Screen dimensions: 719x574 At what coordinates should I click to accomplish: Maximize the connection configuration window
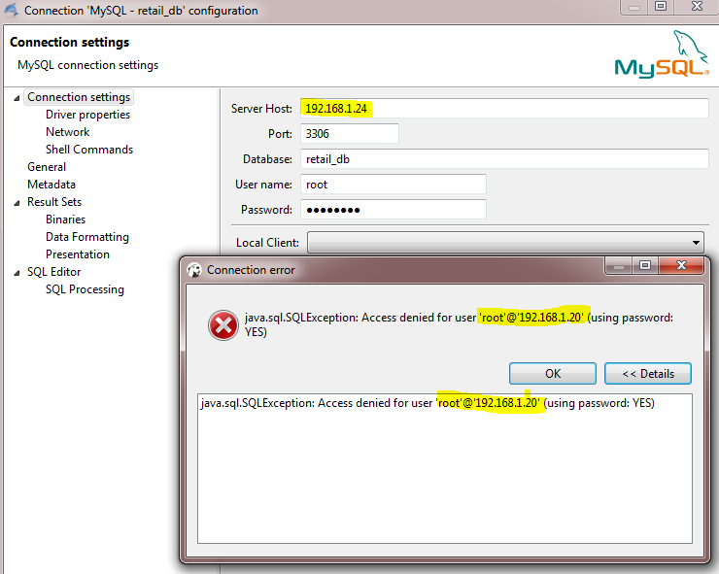[x=661, y=7]
